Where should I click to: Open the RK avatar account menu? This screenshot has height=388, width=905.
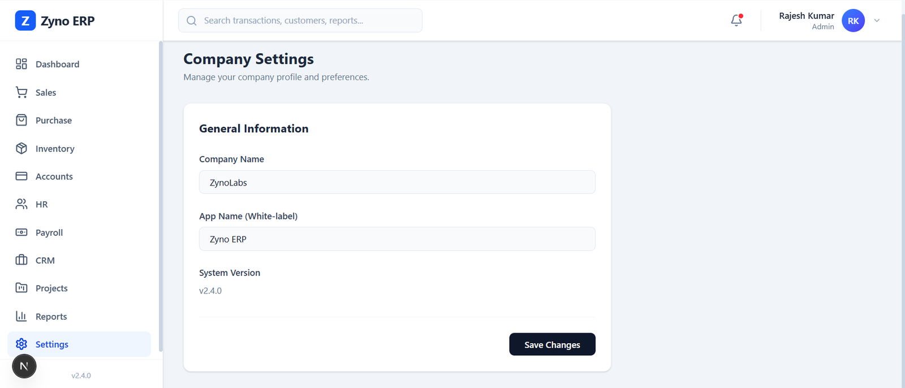coord(853,20)
